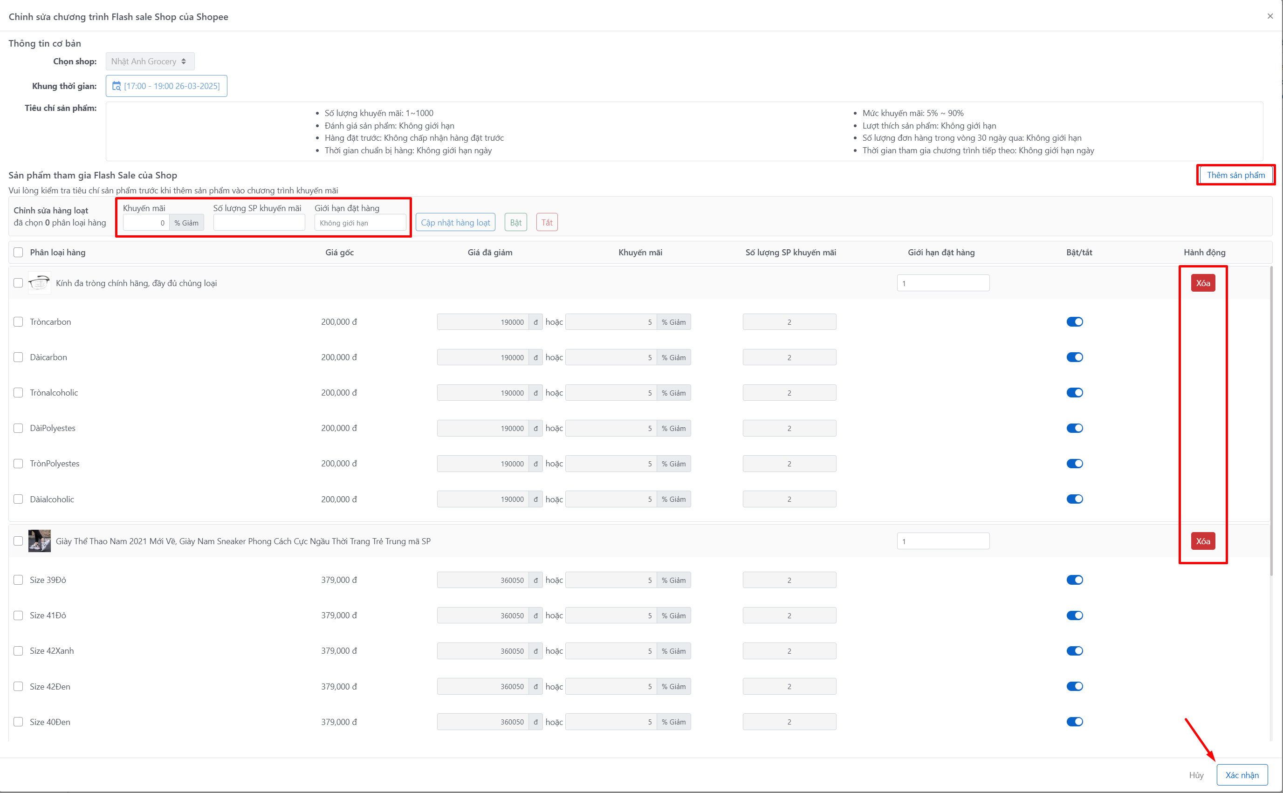Confirm changes with Xác nhận
This screenshot has height=793, width=1283.
pyautogui.click(x=1242, y=775)
